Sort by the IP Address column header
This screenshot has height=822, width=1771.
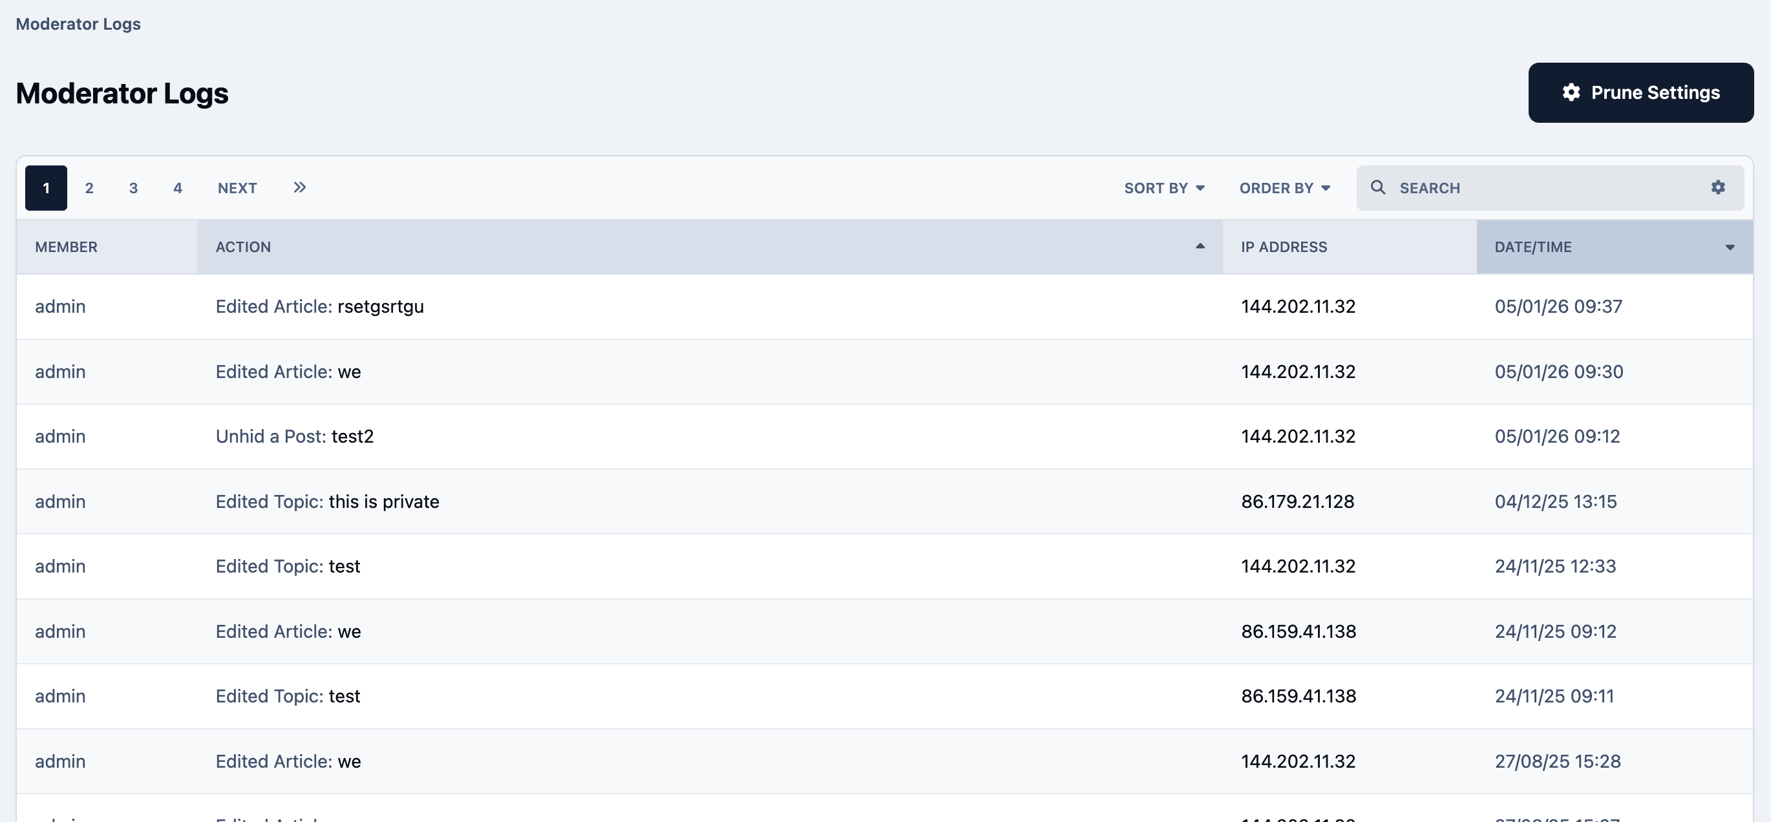(1284, 247)
